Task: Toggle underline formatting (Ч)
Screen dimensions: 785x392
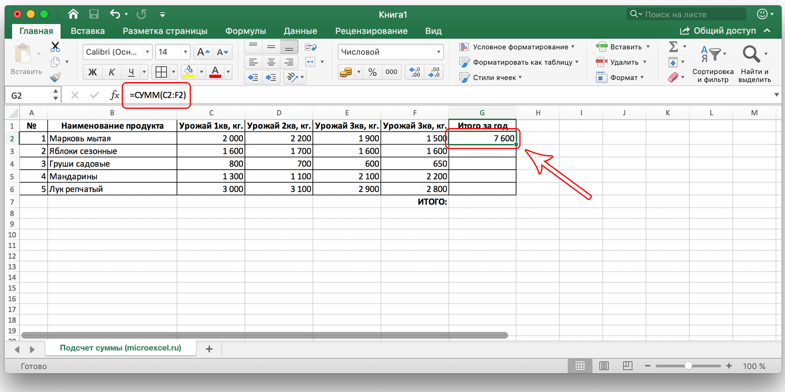Action: (x=131, y=72)
